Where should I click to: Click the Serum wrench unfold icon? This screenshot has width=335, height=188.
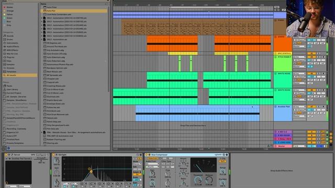[13, 155]
